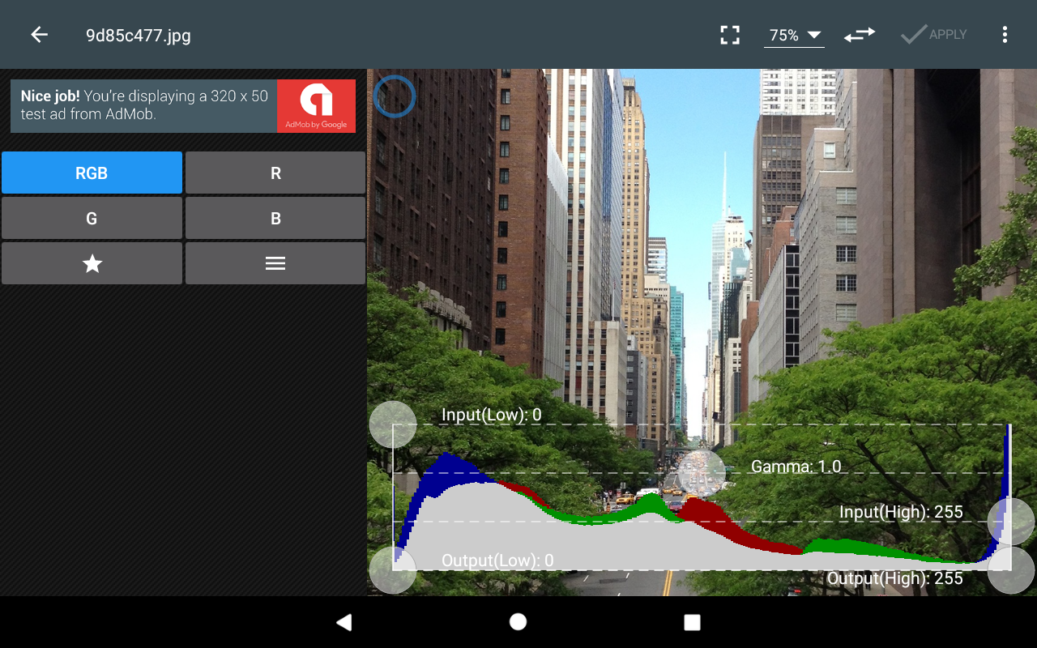Click the Gamma 1.0 slider handle

pos(702,473)
